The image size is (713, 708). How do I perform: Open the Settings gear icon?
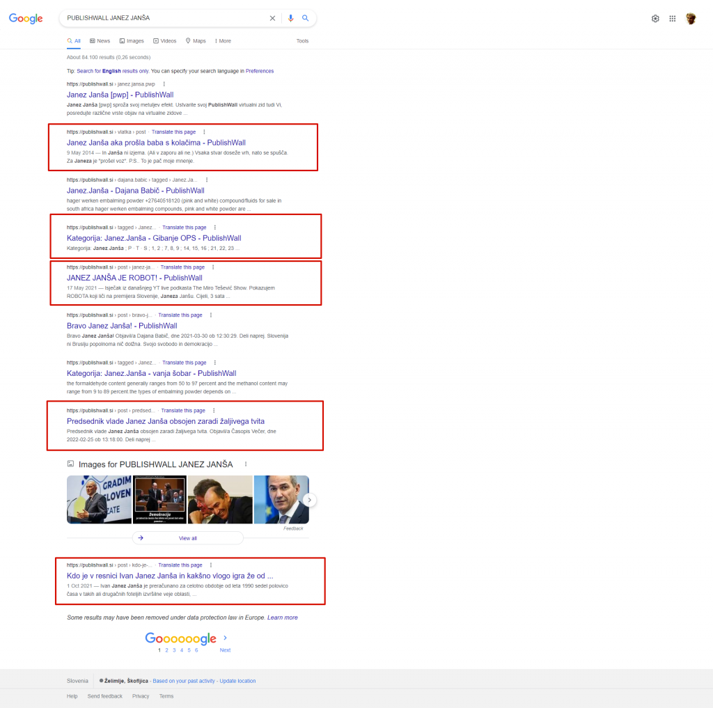point(655,19)
